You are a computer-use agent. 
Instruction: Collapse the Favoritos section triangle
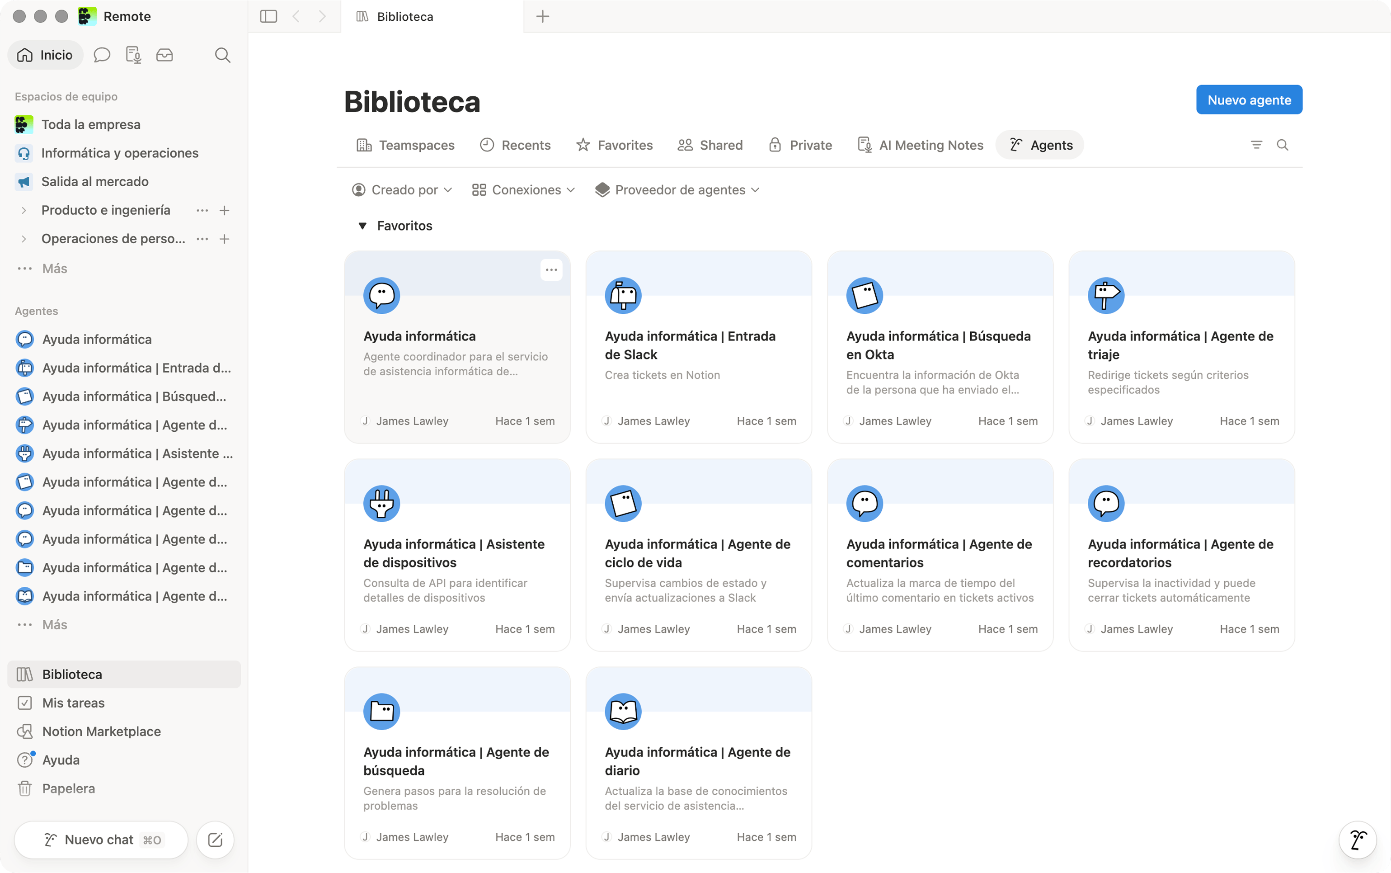coord(362,226)
